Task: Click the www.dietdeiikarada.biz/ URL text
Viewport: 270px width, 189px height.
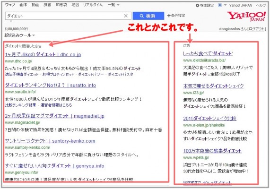Action: click(204, 60)
